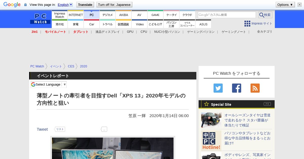Screen dimensions: 304x159
Task: Open the Select Language dropdown
Action: pyautogui.click(x=49, y=84)
